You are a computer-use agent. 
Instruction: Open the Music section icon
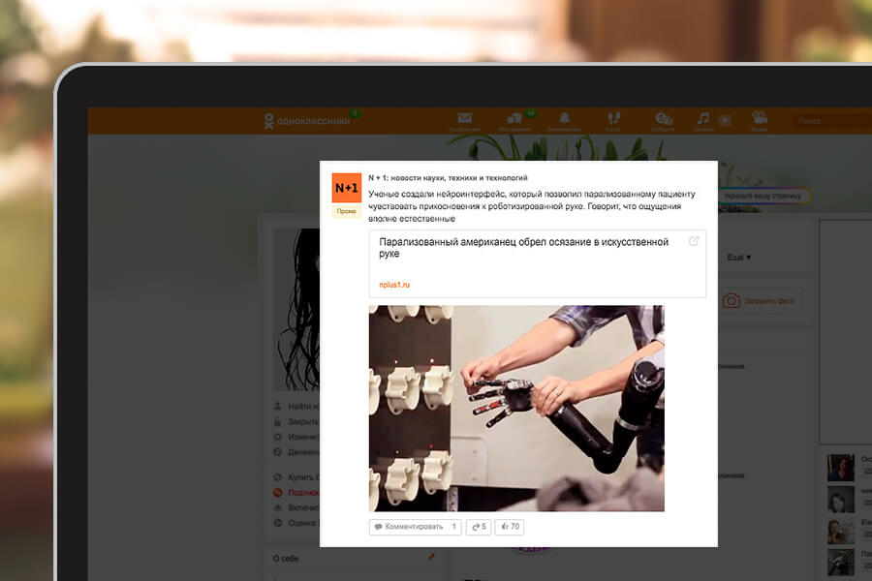point(702,118)
